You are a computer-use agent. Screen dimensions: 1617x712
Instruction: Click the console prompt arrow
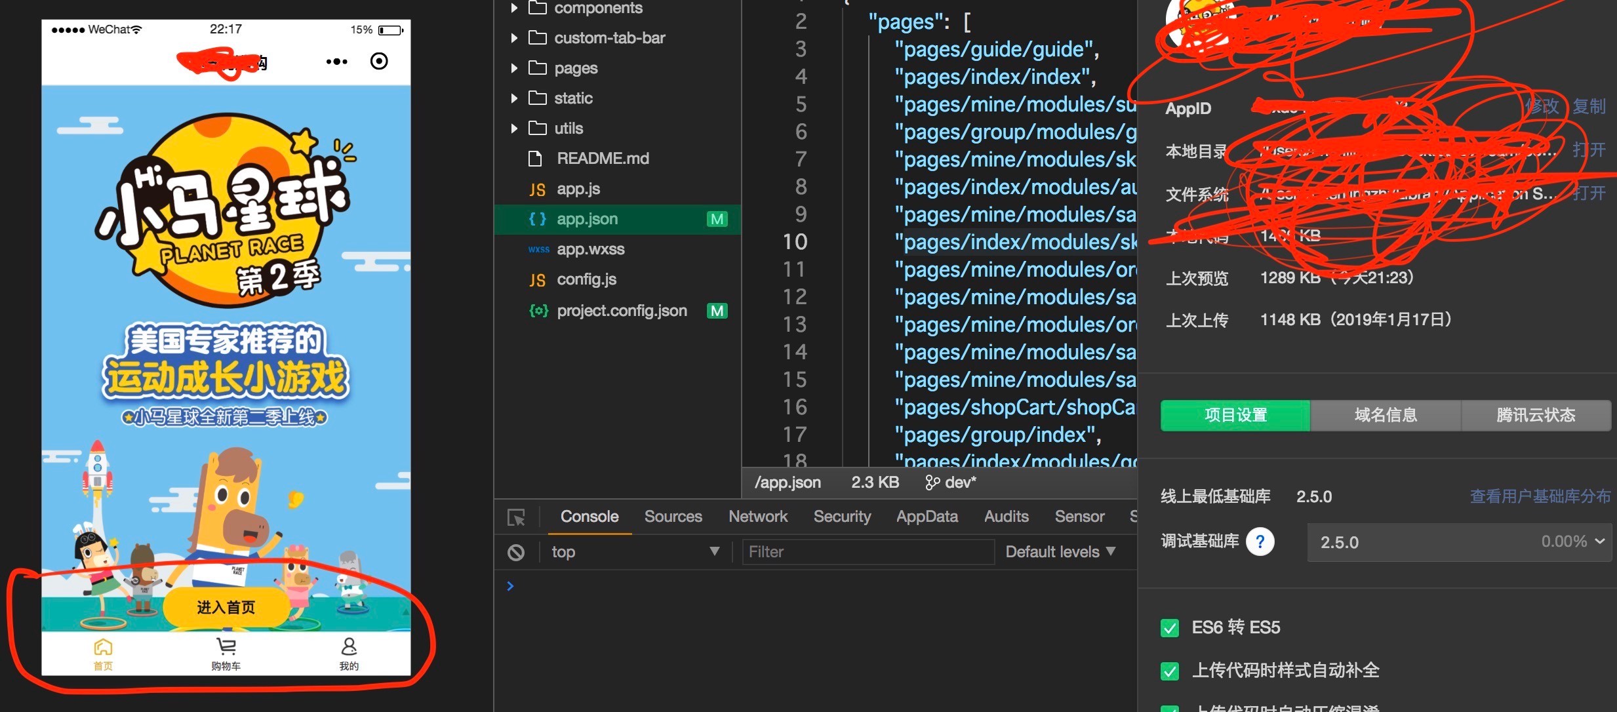510,586
